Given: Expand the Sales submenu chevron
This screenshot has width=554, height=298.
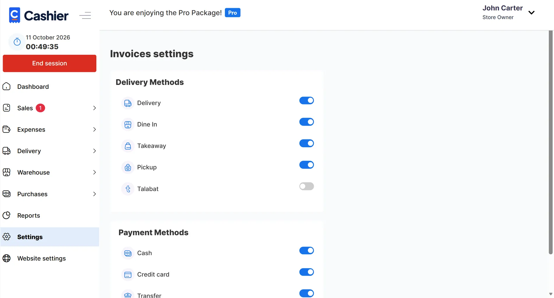Looking at the screenshot, I should pyautogui.click(x=94, y=108).
